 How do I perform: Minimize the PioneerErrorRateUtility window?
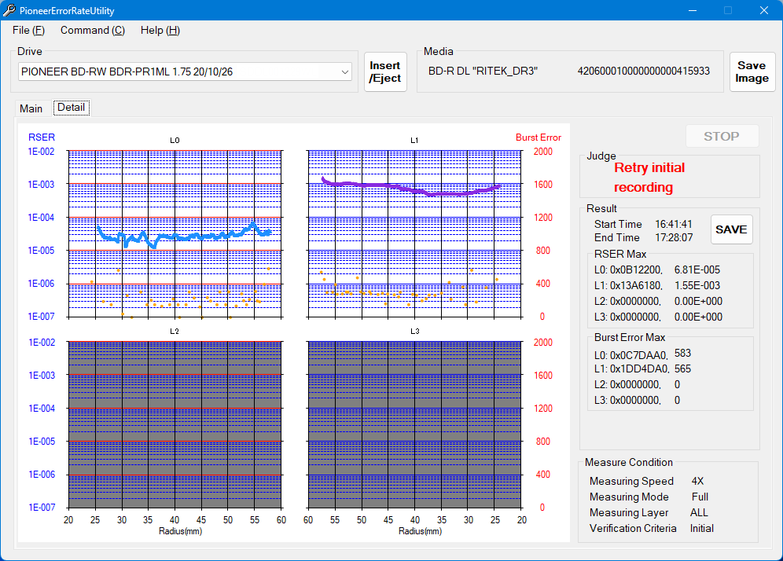click(x=692, y=10)
